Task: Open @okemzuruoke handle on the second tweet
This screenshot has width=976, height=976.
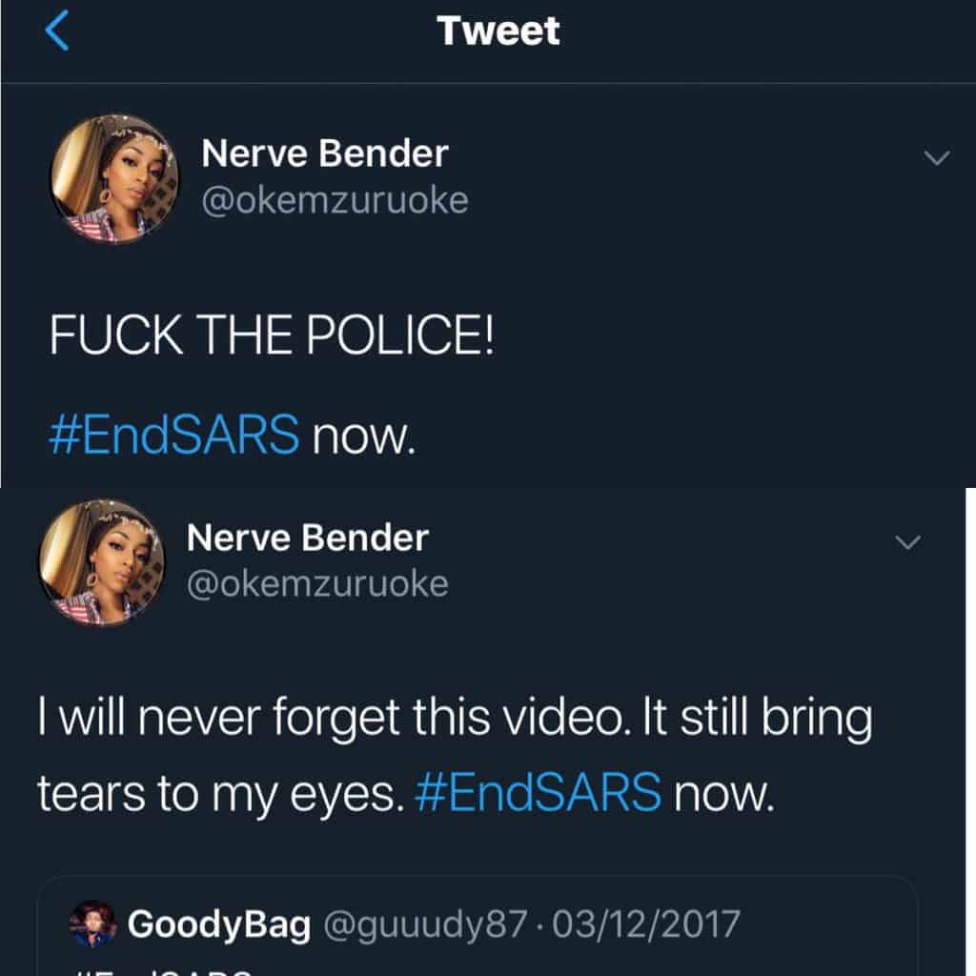Action: (317, 583)
